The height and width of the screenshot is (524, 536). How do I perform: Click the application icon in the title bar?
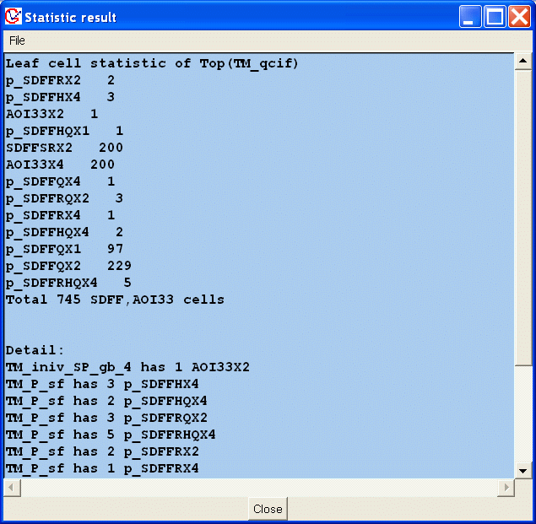click(x=13, y=17)
